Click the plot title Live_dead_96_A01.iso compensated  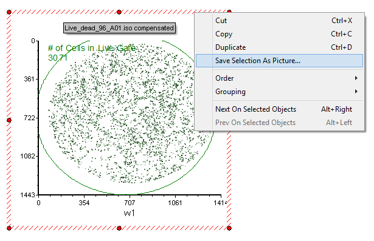pyautogui.click(x=119, y=28)
